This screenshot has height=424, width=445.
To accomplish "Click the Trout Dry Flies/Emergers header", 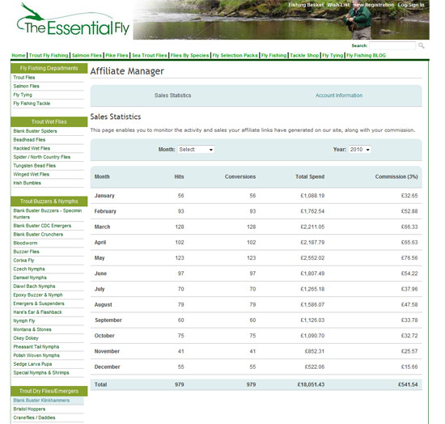I will 49,391.
